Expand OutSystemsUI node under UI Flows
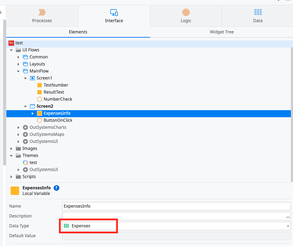Image resolution: width=293 pixels, height=246 pixels. pos(18,141)
